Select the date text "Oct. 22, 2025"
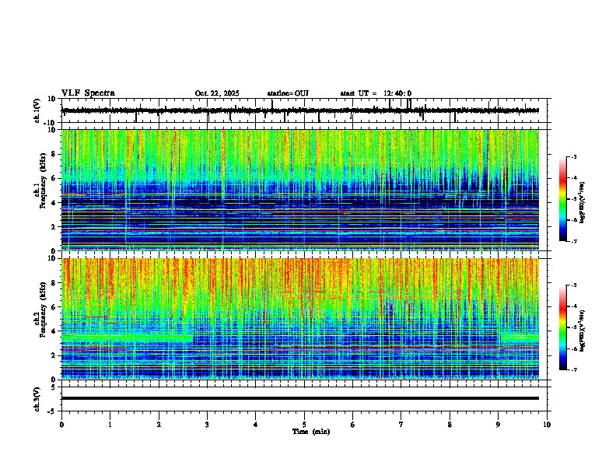 [217, 93]
